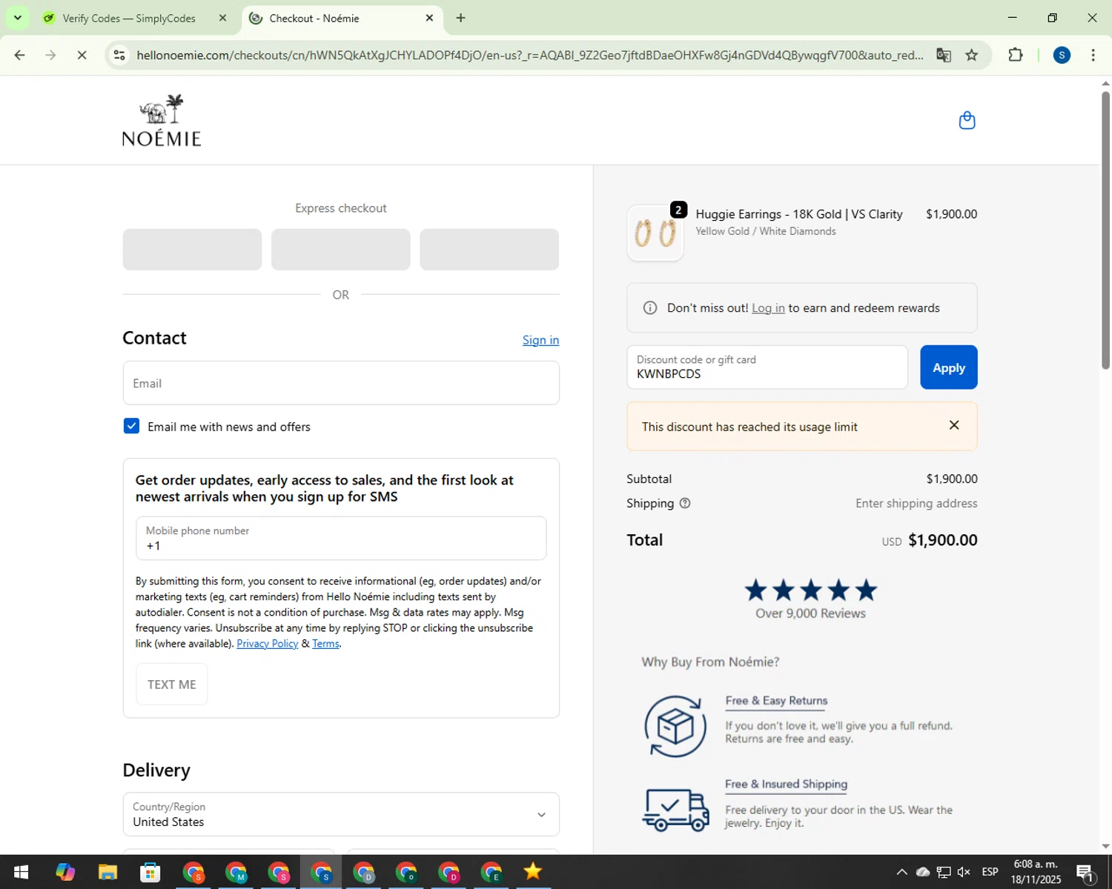Open the tab search dropdown arrow
1112x889 pixels.
[x=17, y=18]
